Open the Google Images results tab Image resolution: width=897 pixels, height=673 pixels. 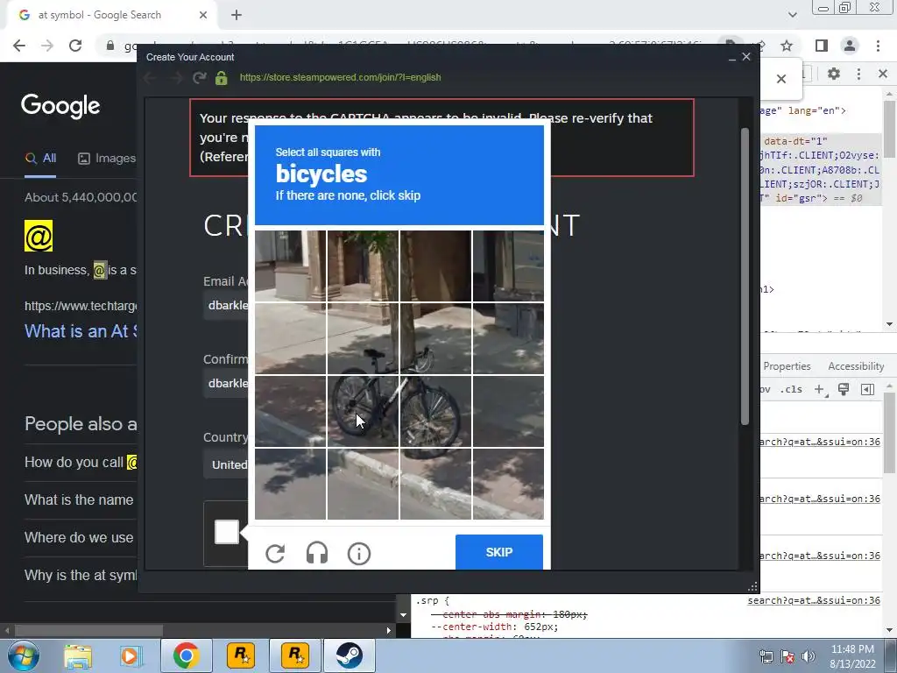(106, 159)
